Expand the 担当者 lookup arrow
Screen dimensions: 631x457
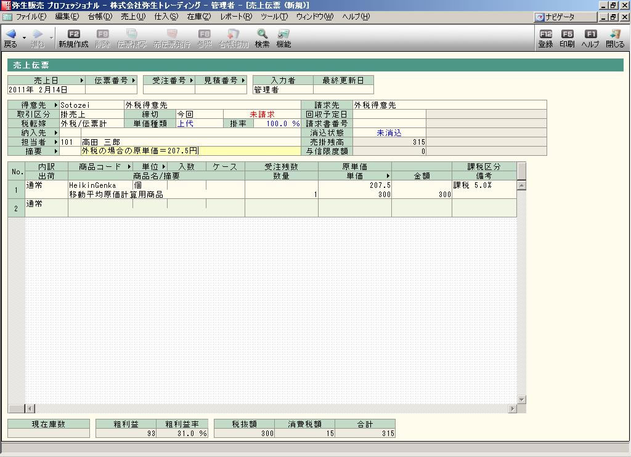coord(56,142)
